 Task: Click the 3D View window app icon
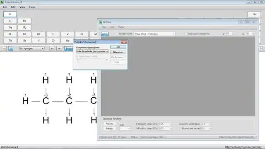(101, 22)
